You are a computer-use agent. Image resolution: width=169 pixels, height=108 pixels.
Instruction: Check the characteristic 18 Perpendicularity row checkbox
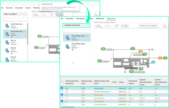click(62, 91)
